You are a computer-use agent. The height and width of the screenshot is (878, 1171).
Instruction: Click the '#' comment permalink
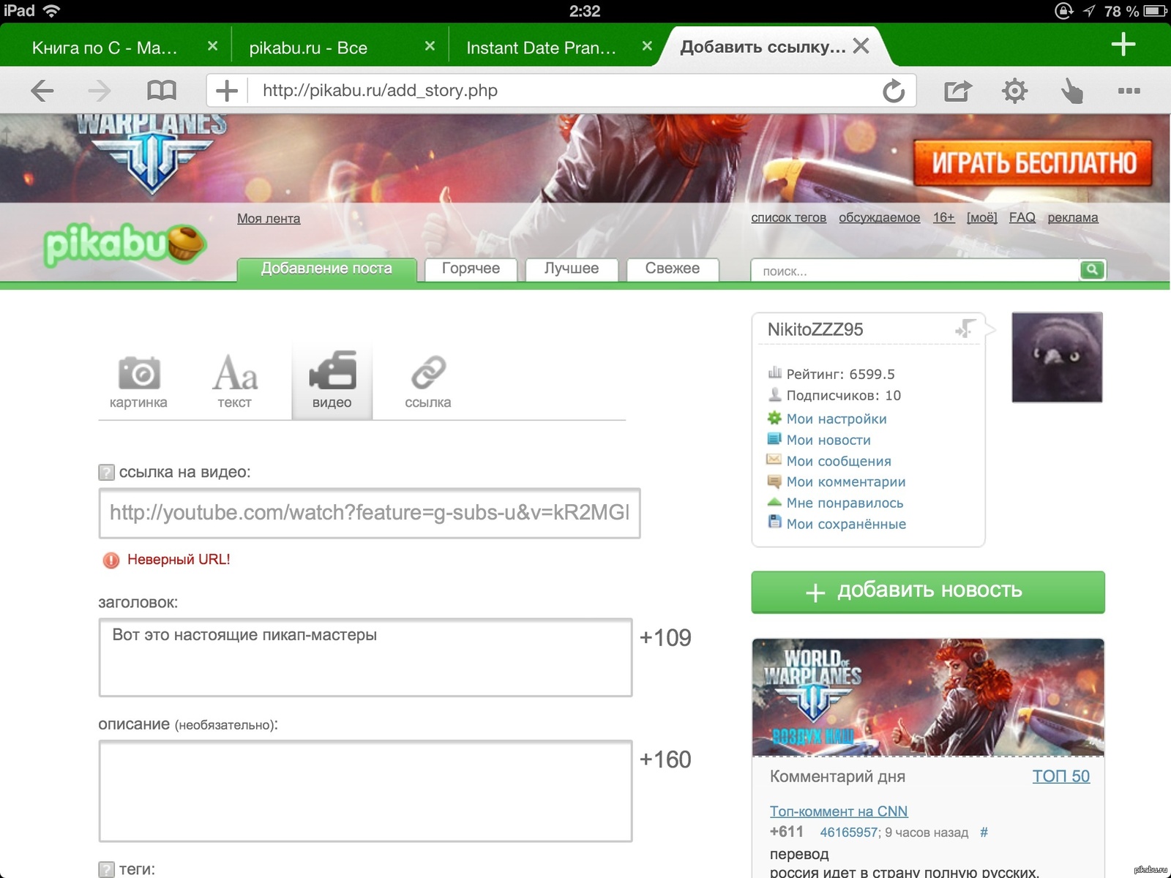pyautogui.click(x=984, y=833)
